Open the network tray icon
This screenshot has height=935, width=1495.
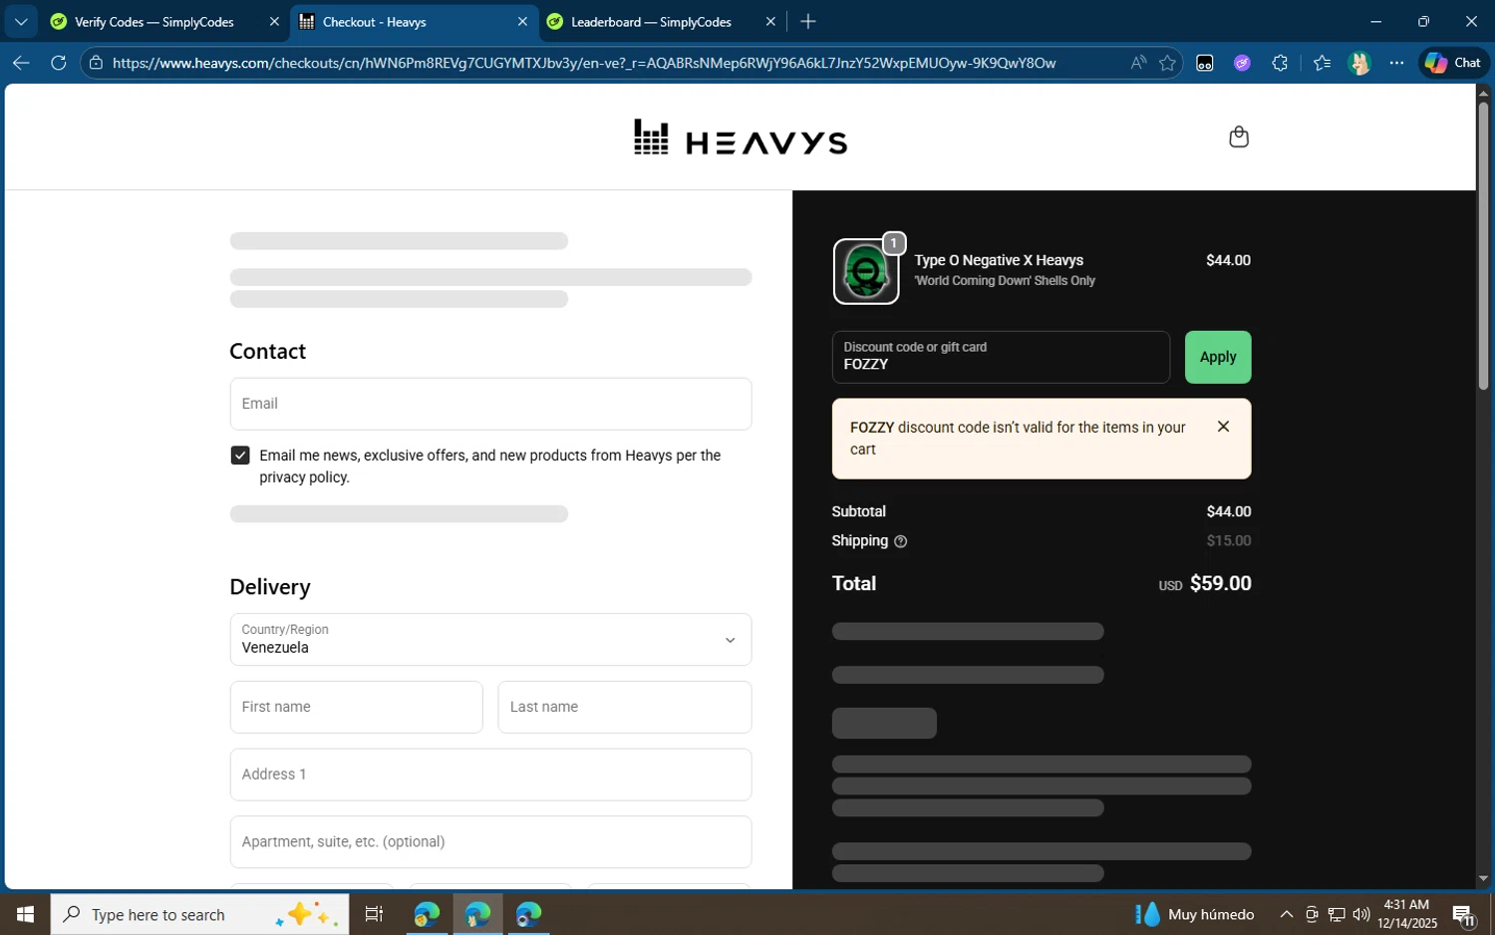click(1337, 914)
